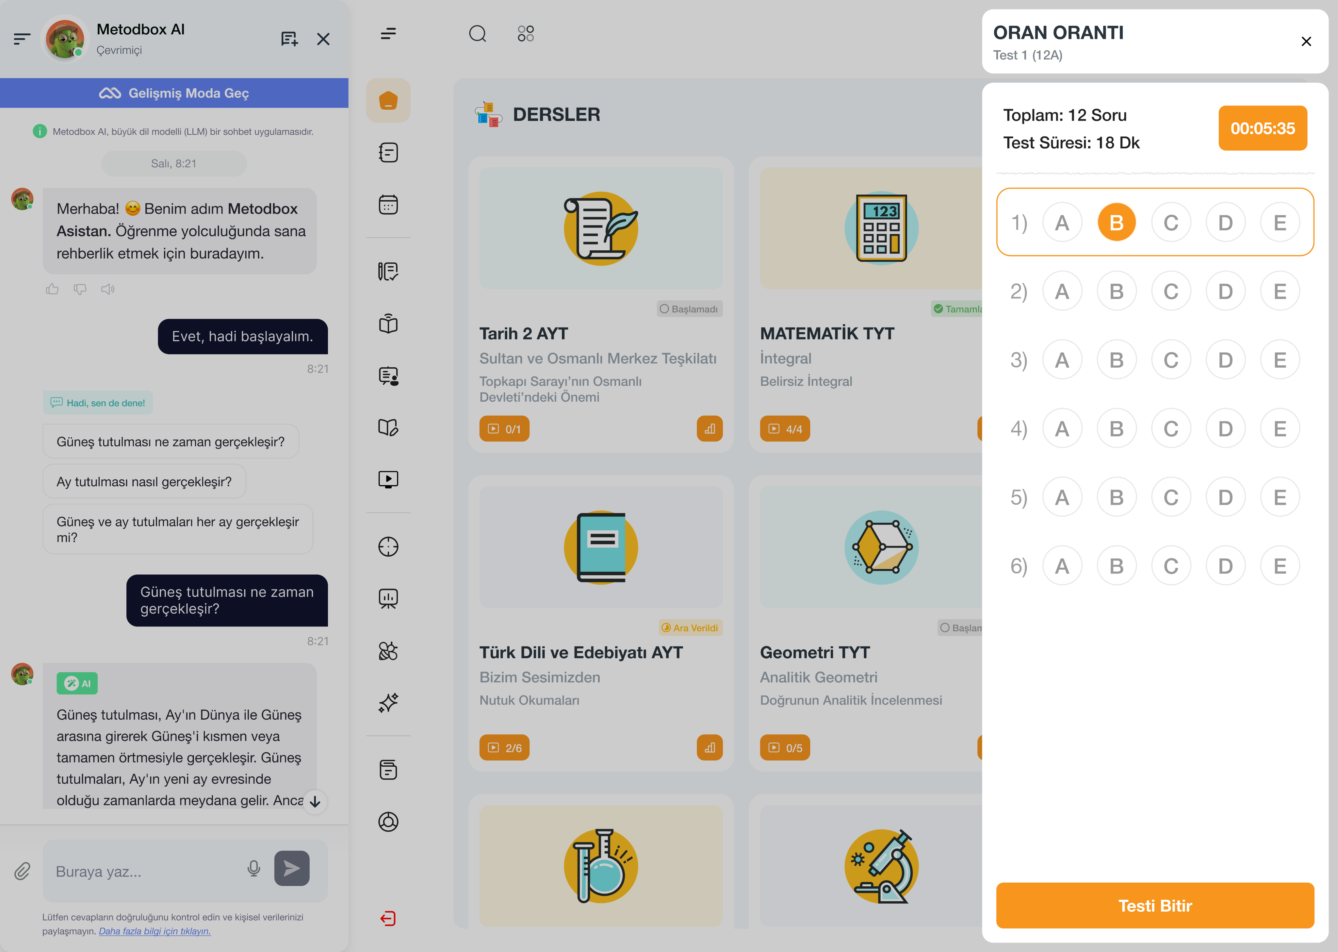This screenshot has height=952, width=1338.
Task: Select answer E for question 6
Action: click(x=1280, y=566)
